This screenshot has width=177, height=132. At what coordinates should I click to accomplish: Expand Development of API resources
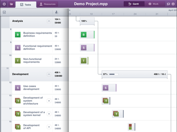[49, 127]
